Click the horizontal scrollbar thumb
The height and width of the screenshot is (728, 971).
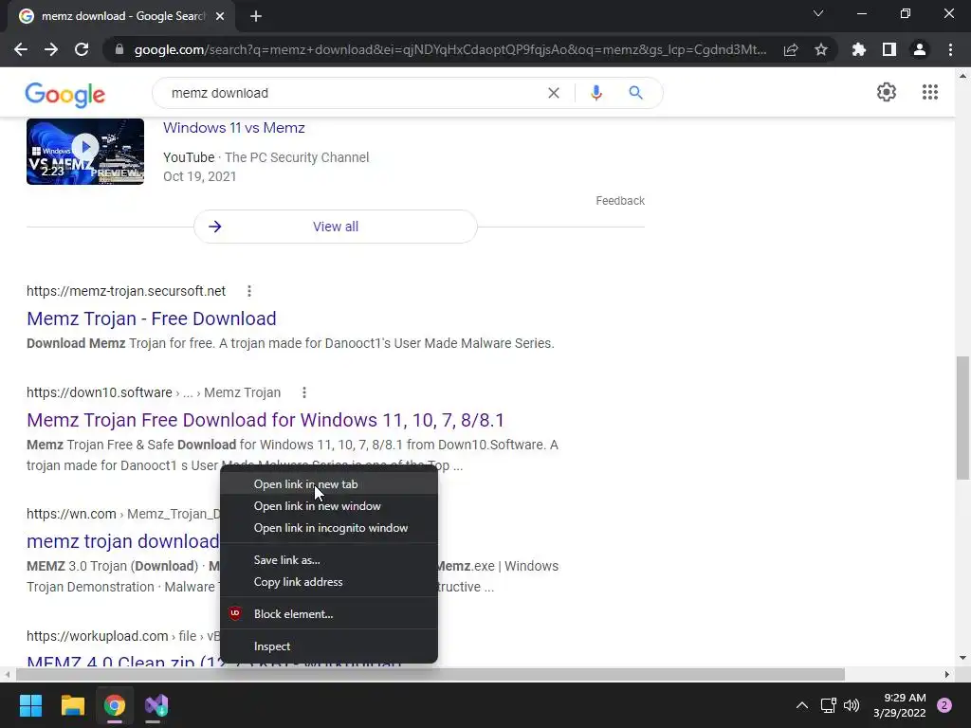point(430,674)
